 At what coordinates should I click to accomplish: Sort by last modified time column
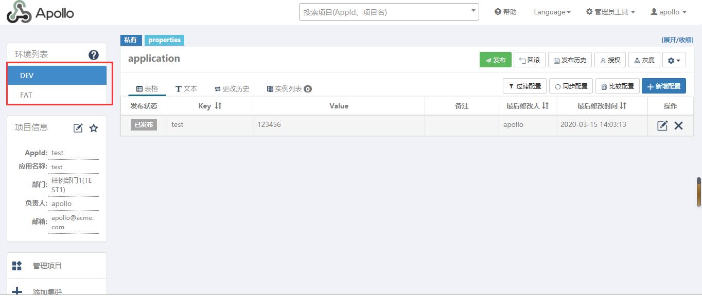tap(623, 106)
